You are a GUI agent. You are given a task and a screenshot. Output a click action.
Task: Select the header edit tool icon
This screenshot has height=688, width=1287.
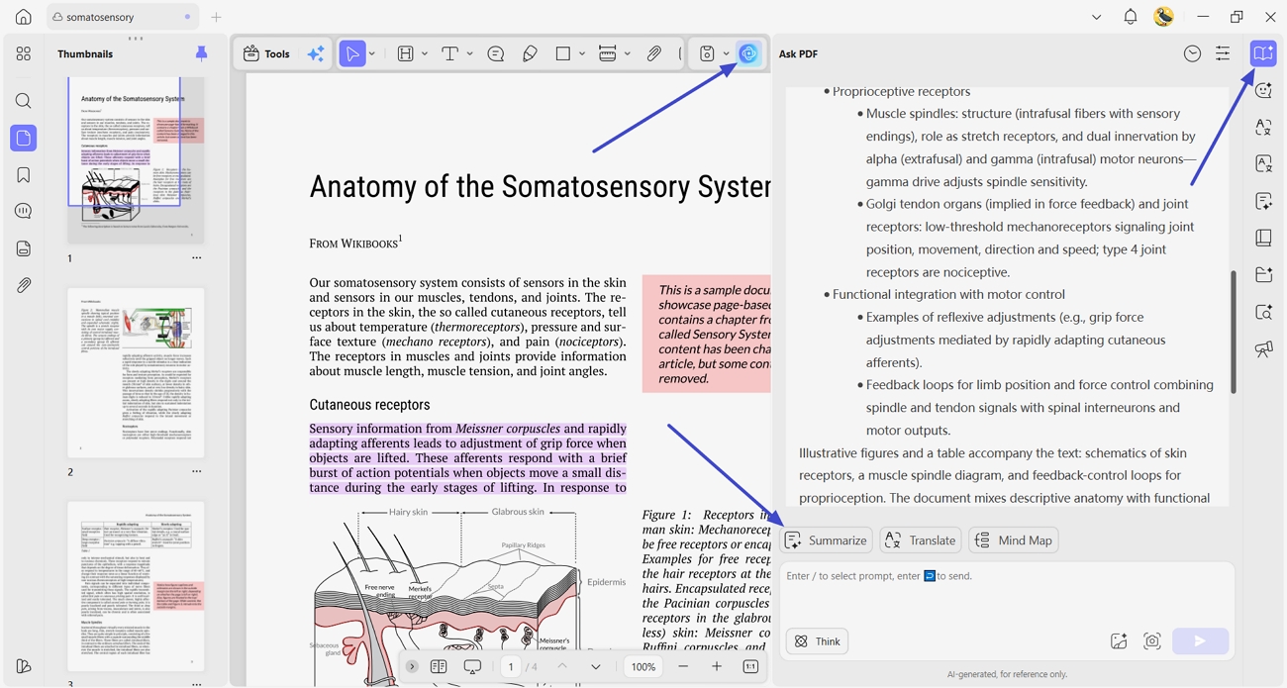(406, 54)
